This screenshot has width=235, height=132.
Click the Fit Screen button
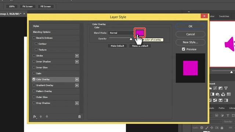[28, 7]
